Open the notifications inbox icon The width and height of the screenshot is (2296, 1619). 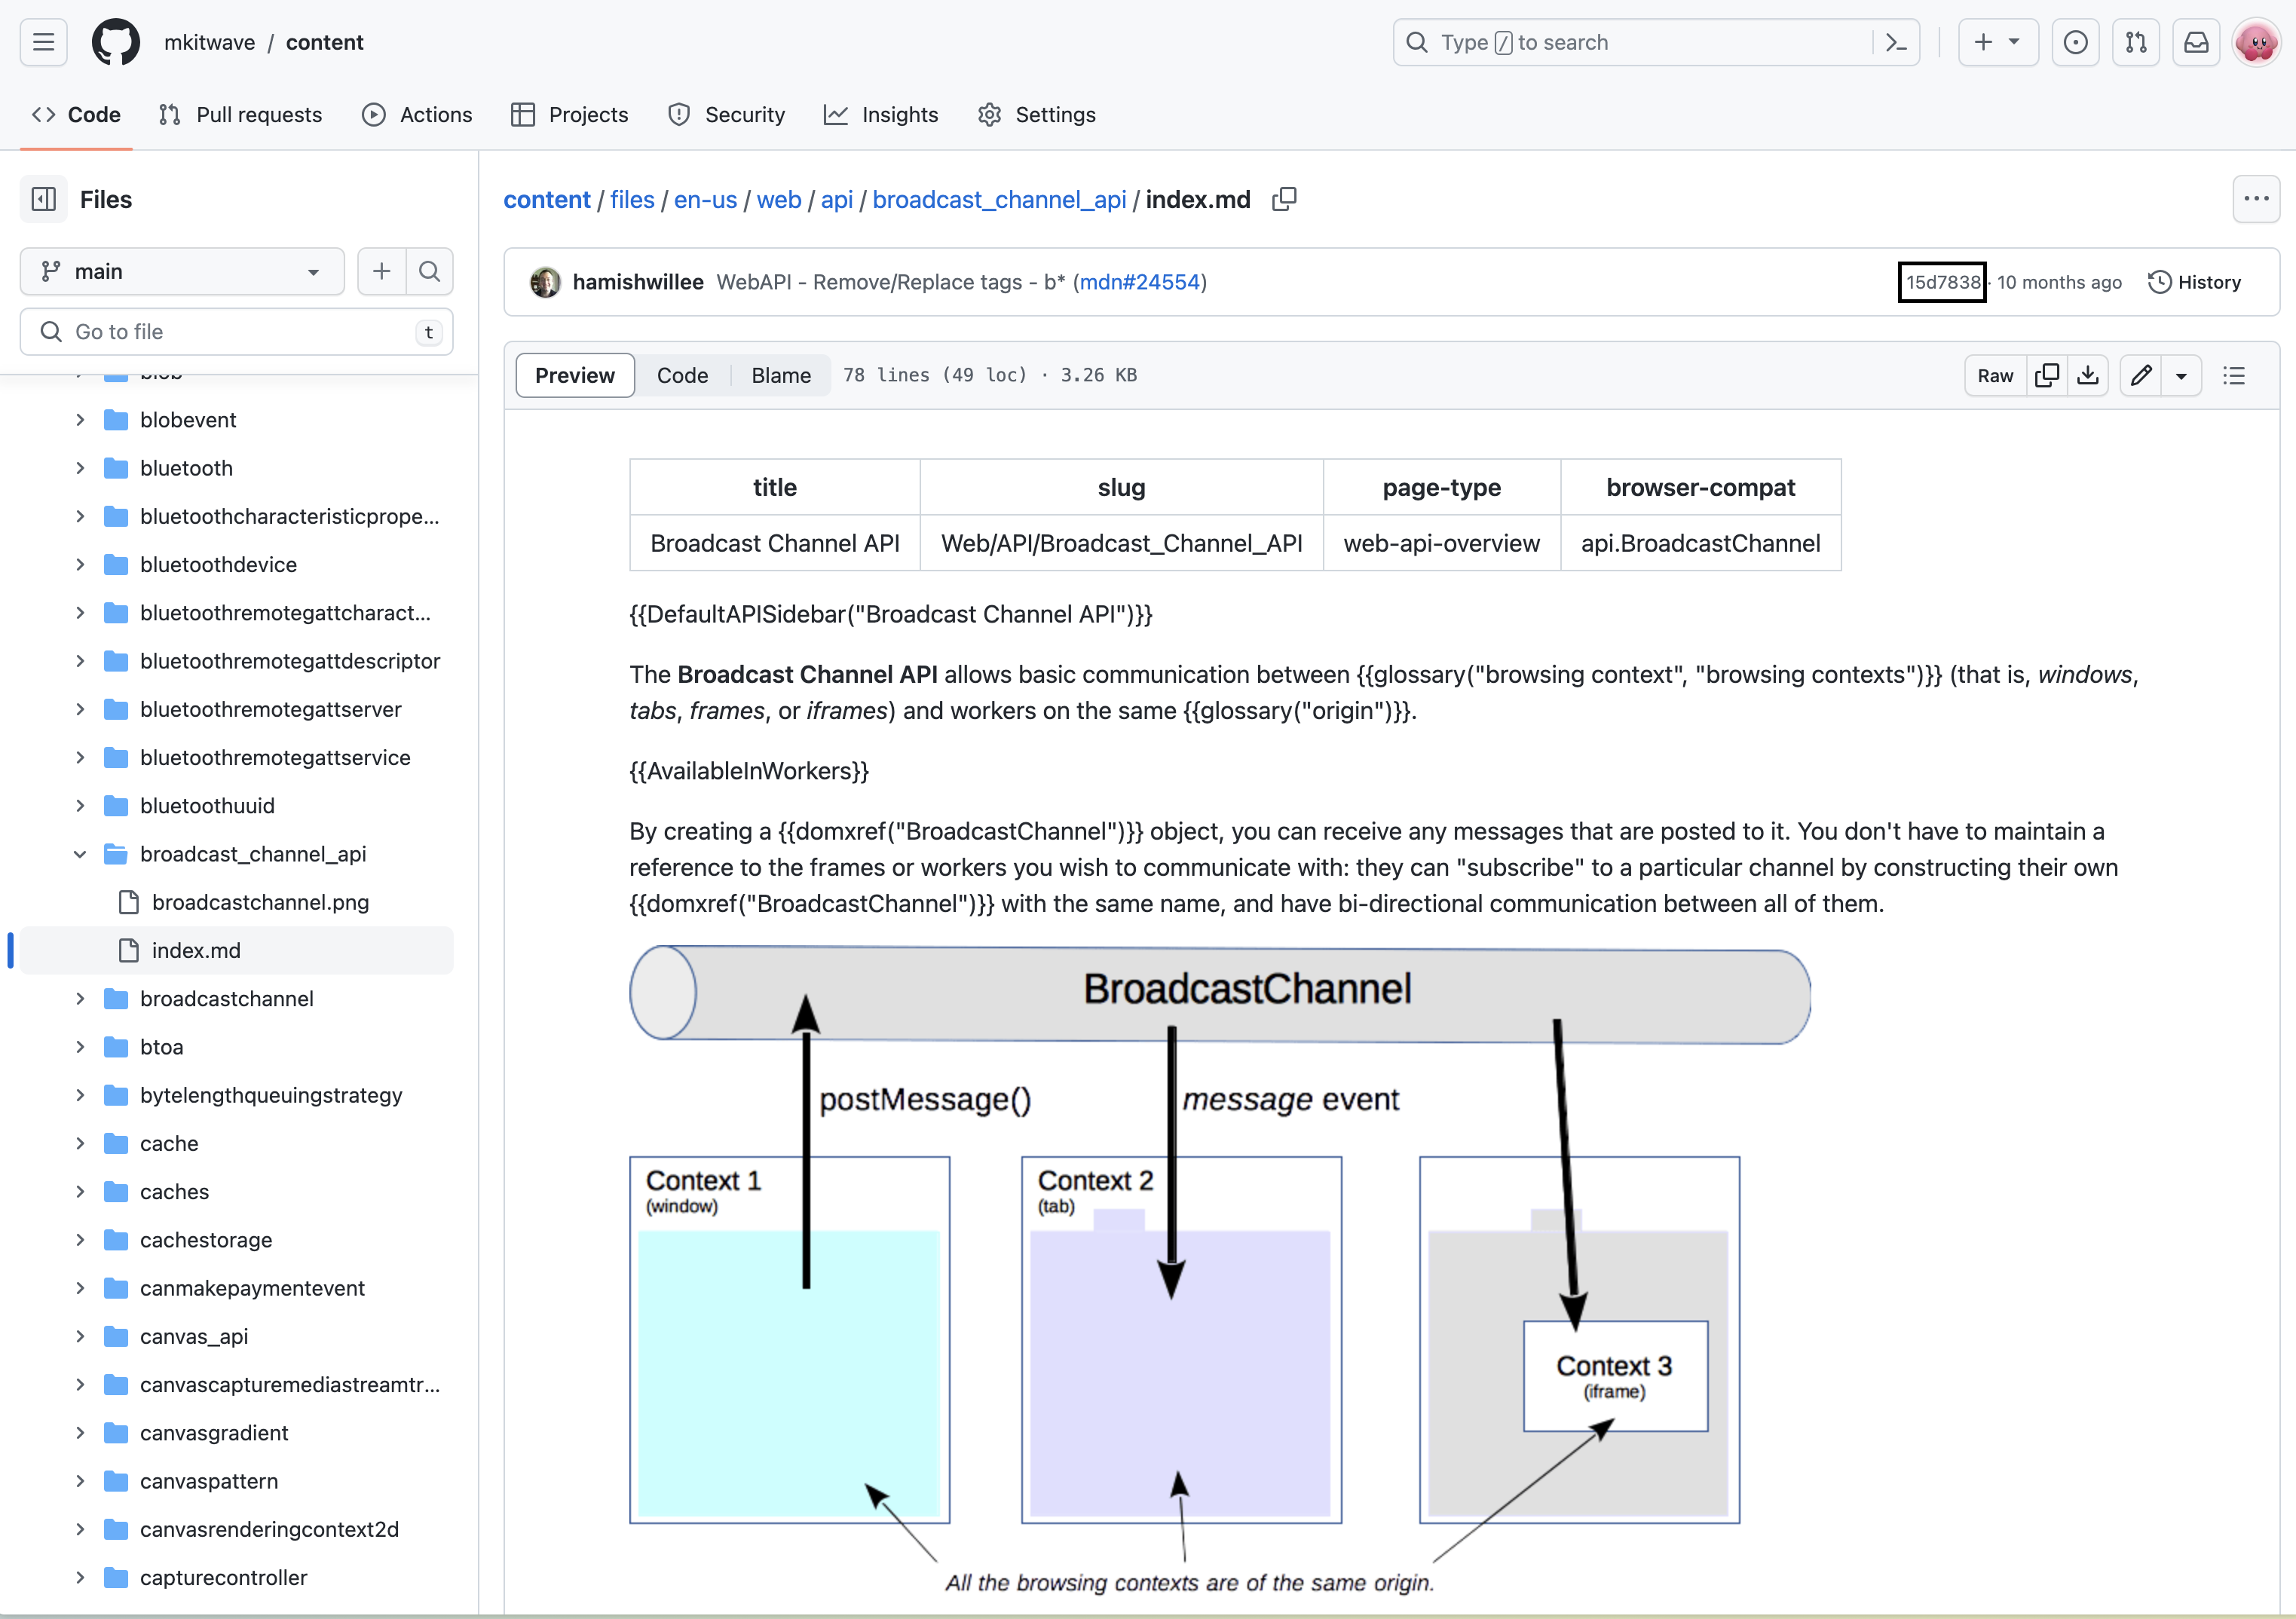coord(2196,42)
